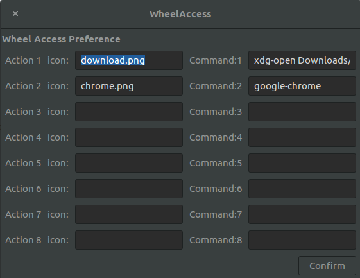Viewport: 360px width, 278px height.
Task: Select the Command 1 xdg-open field
Action: click(x=302, y=60)
